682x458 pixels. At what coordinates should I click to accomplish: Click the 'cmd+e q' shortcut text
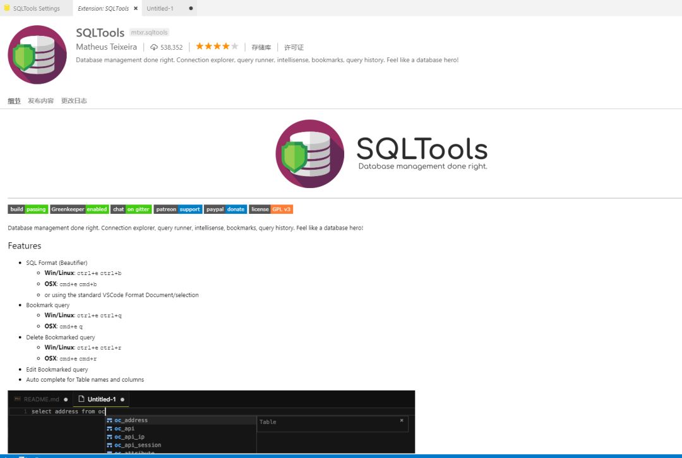[71, 326]
